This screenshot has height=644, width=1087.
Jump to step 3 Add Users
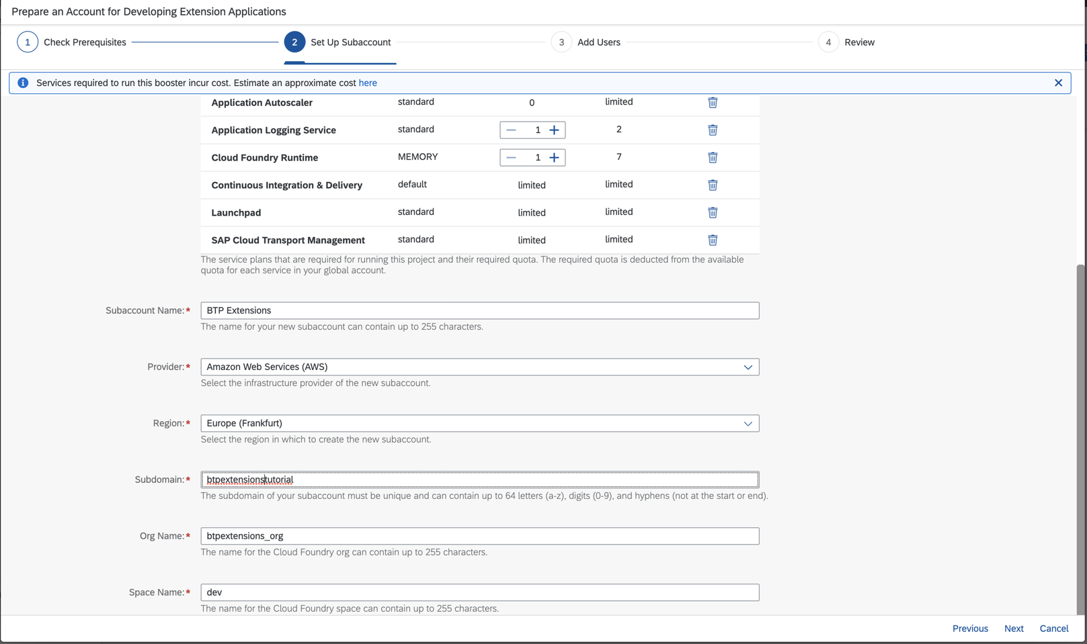pos(586,42)
